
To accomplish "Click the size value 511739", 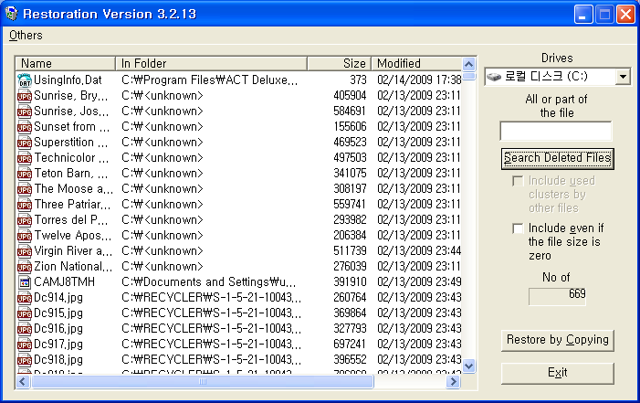I will tap(350, 251).
